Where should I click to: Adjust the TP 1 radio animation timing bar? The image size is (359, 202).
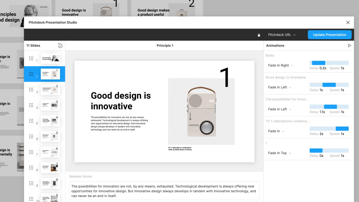click(342, 128)
